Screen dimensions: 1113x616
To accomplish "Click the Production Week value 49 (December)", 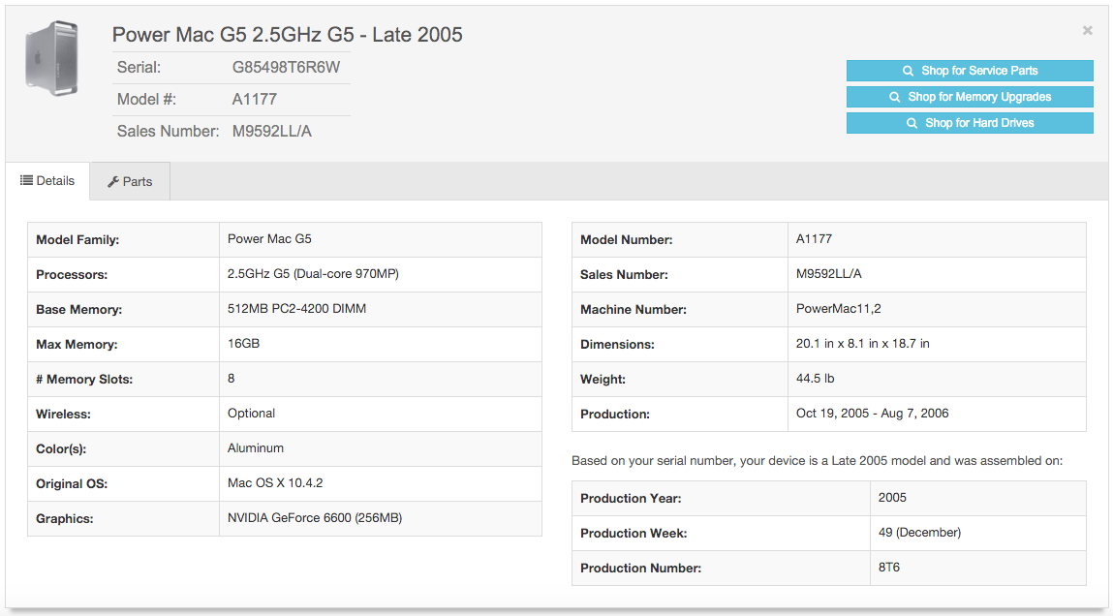I will pos(919,533).
